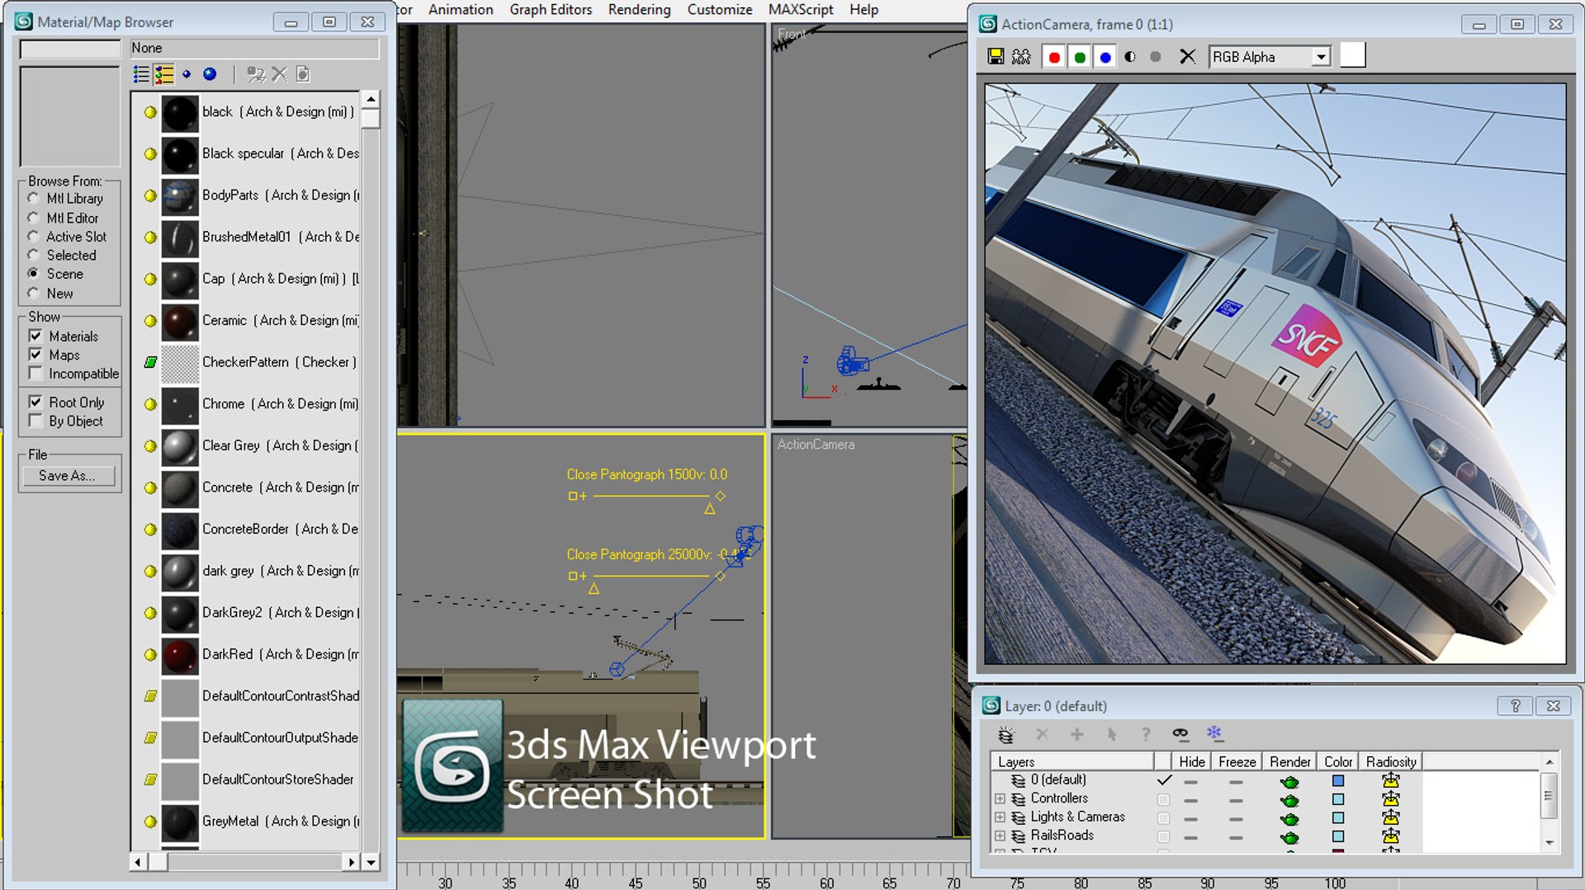
Task: Select the Mtl Editor browse option
Action: [34, 218]
